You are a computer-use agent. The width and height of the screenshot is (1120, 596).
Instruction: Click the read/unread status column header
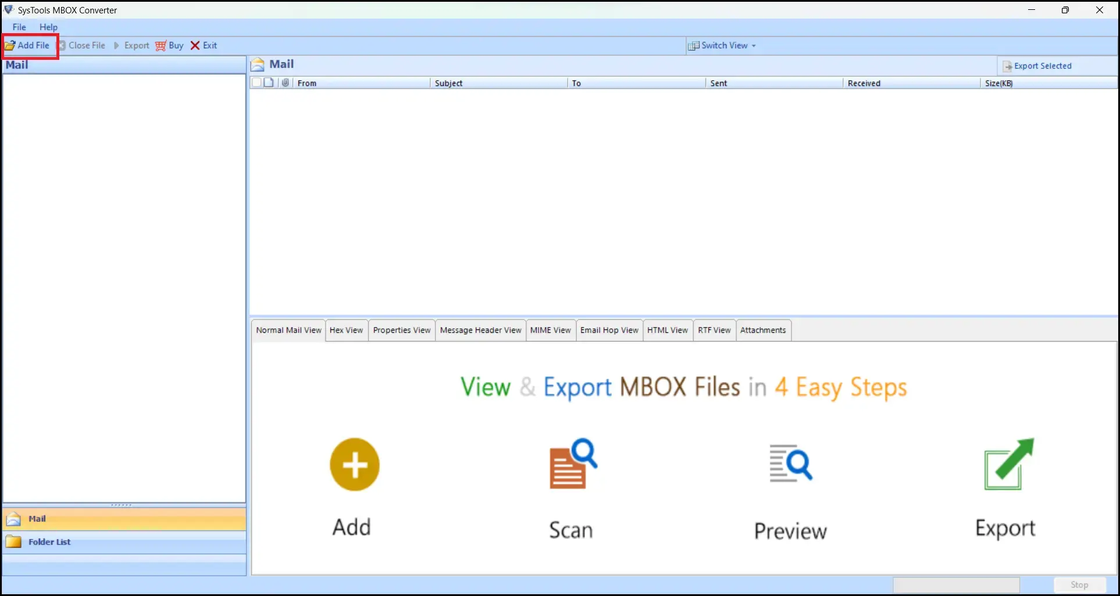[x=269, y=82]
